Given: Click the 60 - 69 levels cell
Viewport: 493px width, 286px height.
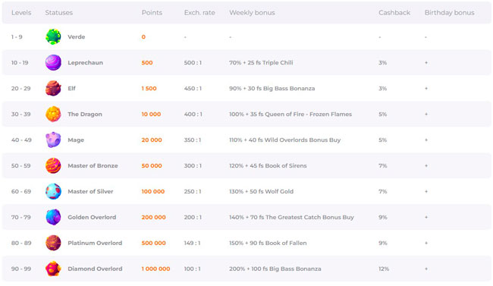Looking at the screenshot, I should click(x=21, y=192).
